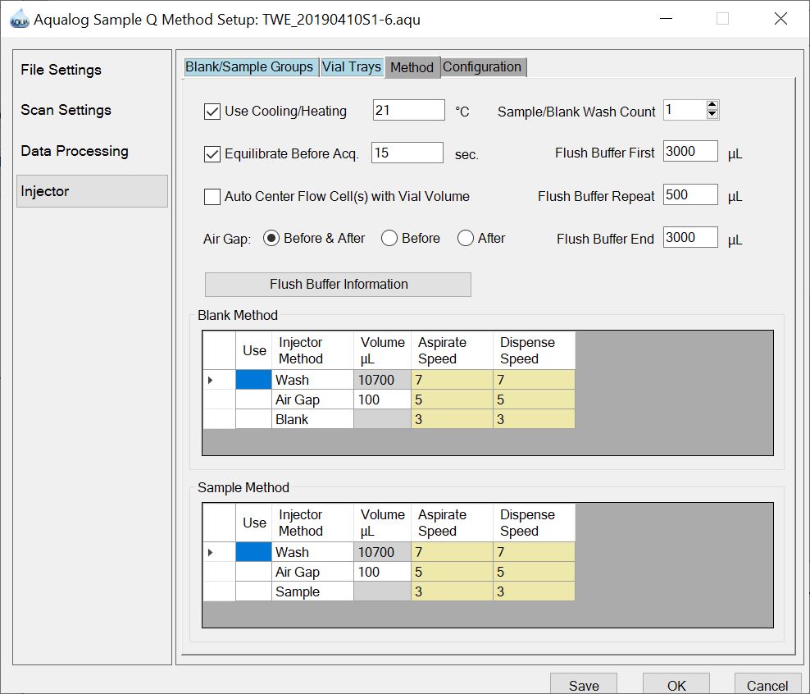Switch to the Method tab
The width and height of the screenshot is (810, 694).
[412, 68]
